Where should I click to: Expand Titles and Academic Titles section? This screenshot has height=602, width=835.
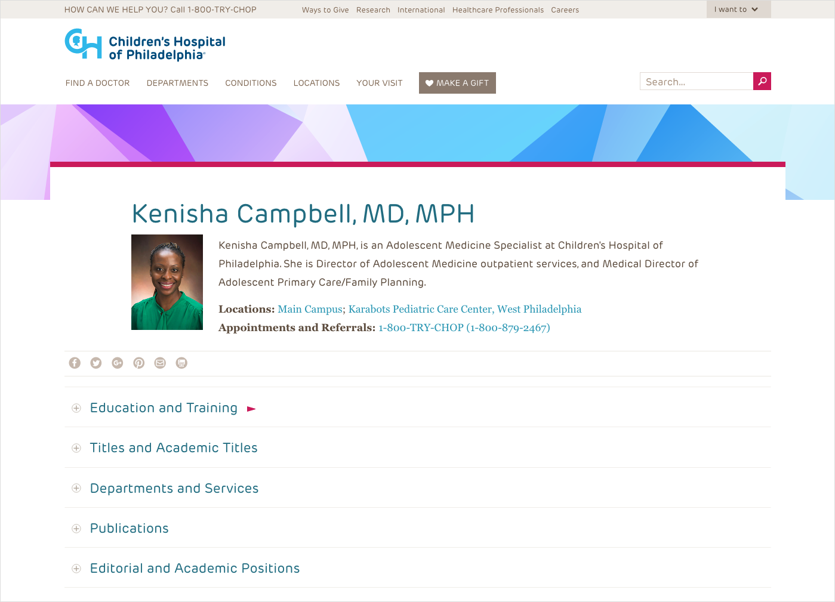(173, 448)
